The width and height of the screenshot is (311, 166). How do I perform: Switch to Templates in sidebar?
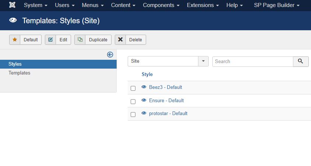pos(20,73)
